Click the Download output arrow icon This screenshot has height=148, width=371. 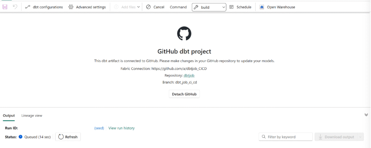pos(320,137)
